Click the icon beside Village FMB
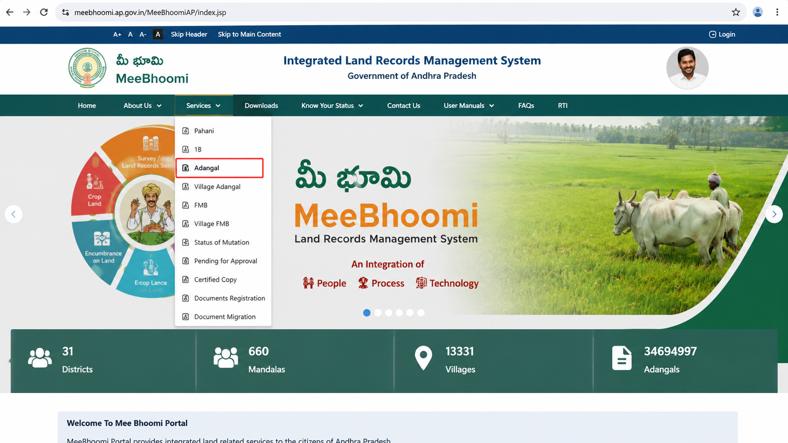This screenshot has height=443, width=788. pos(186,224)
